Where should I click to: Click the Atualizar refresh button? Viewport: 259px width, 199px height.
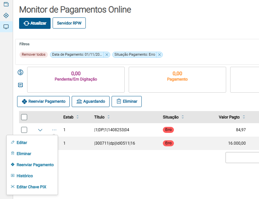[x=35, y=23]
